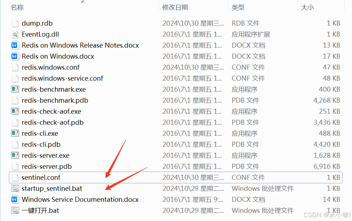Click the 3,436 KB size of redis-check-aof.pdb
Viewport: 352px width, 221px height.
327,122
